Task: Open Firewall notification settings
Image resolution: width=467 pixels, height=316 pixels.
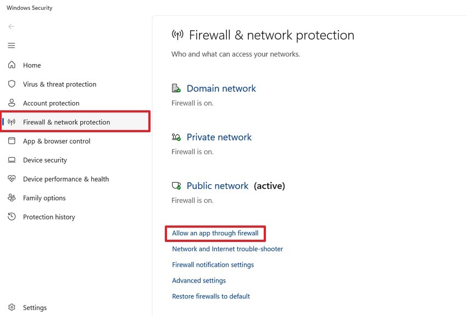Action: coord(213,264)
